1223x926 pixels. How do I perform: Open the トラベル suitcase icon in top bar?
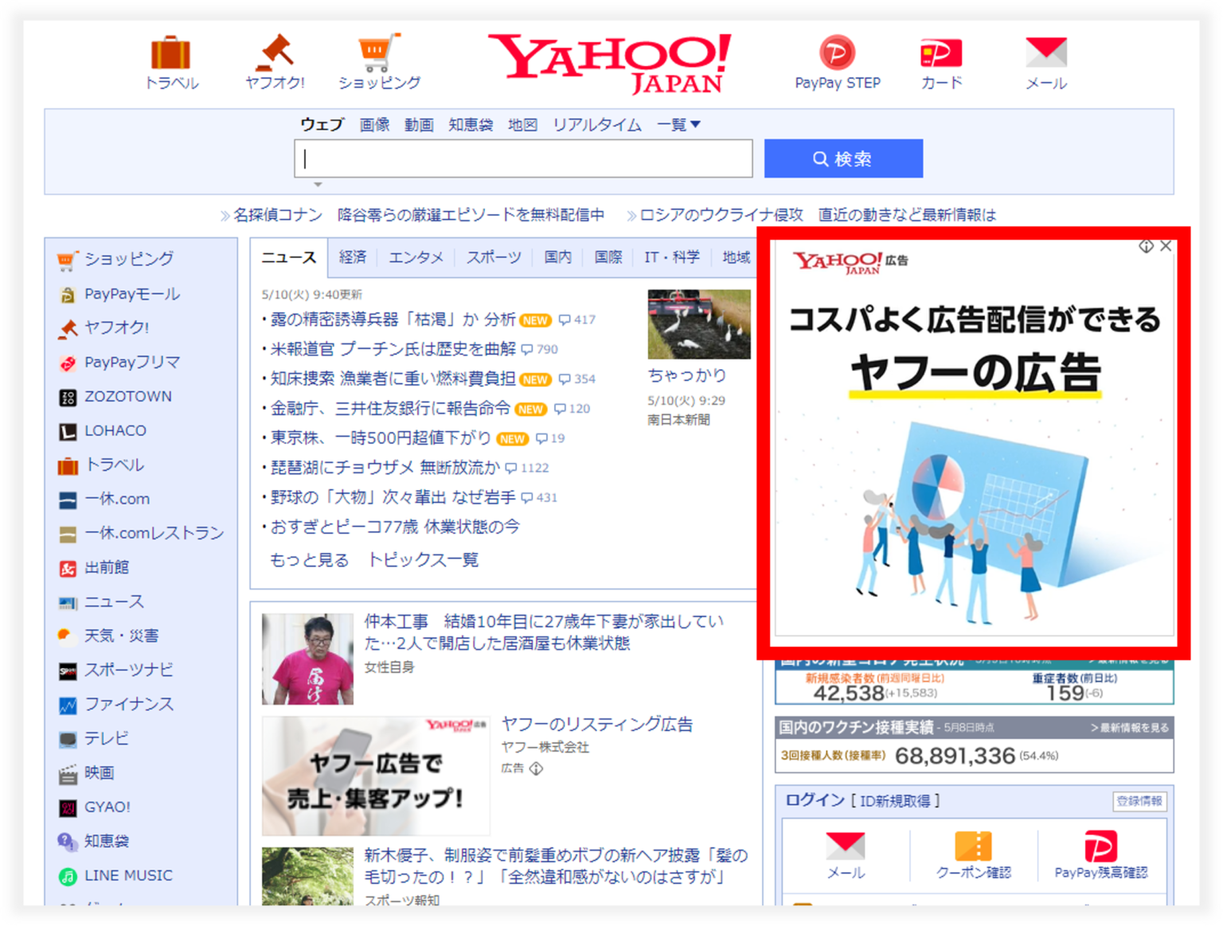pos(172,53)
